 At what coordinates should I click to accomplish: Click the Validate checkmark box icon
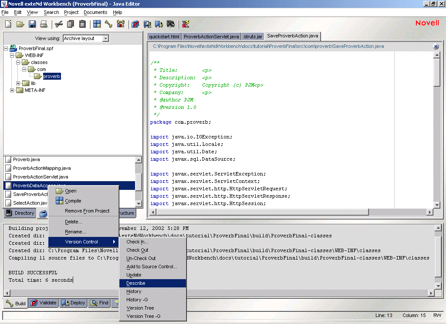pyautogui.click(x=135, y=24)
